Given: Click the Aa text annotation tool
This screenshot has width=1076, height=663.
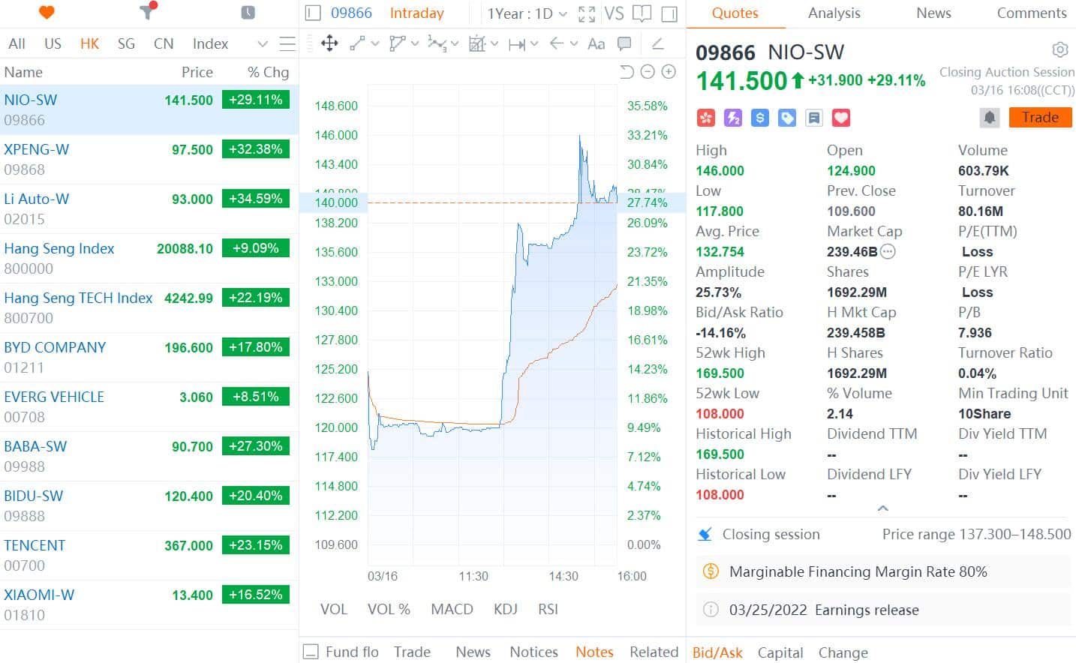Looking at the screenshot, I should click(x=596, y=43).
